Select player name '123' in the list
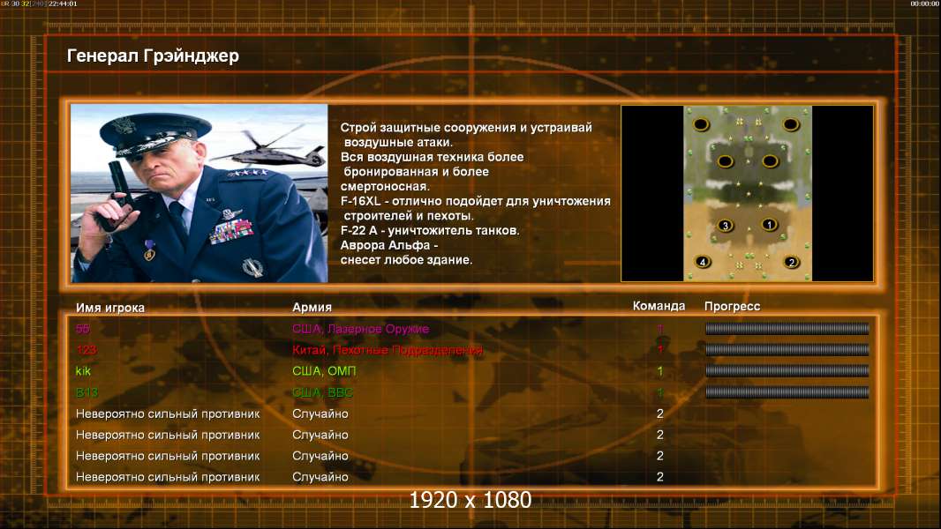Screen dimensions: 941x529 pos(87,349)
